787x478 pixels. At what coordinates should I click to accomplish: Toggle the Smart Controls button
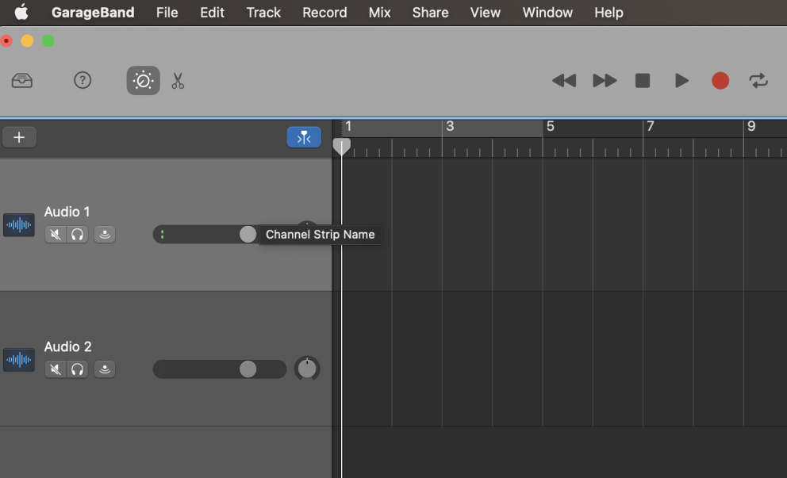tap(143, 80)
